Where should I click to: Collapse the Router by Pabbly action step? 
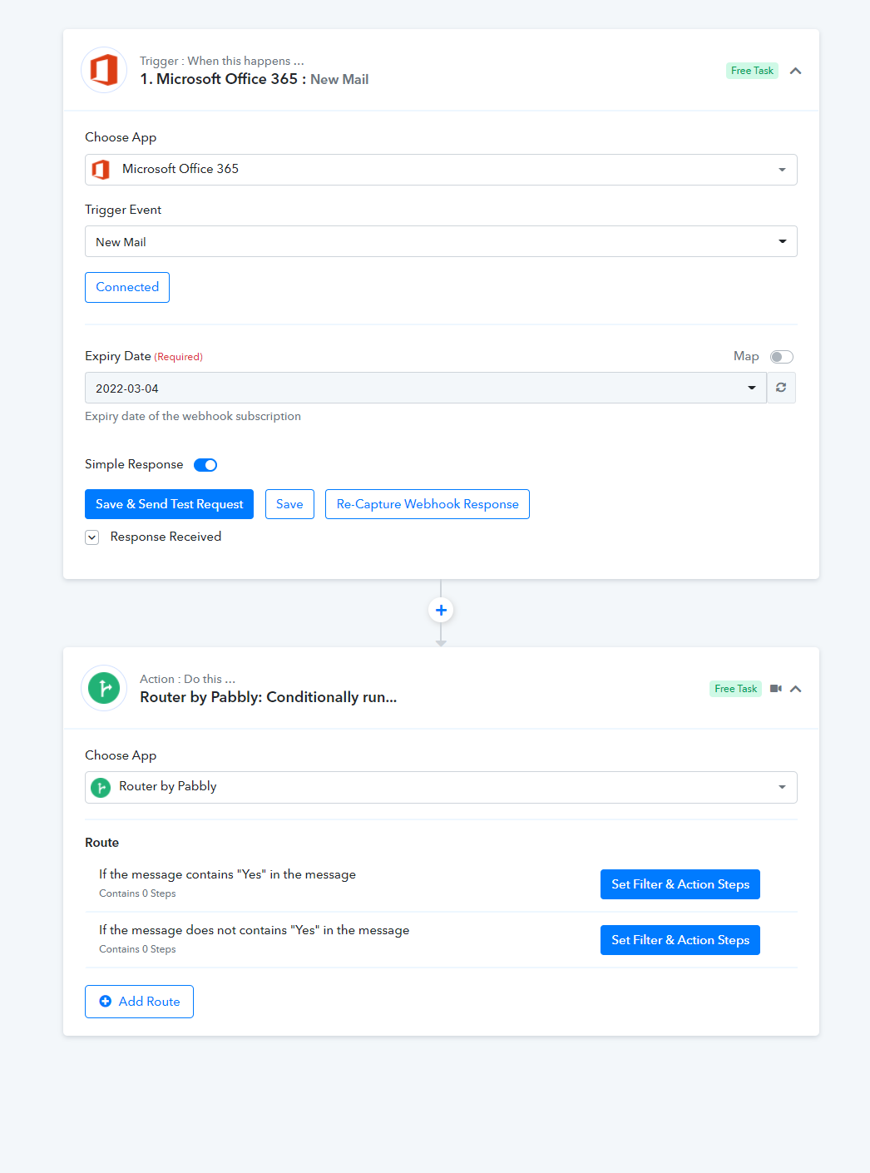[x=796, y=689]
